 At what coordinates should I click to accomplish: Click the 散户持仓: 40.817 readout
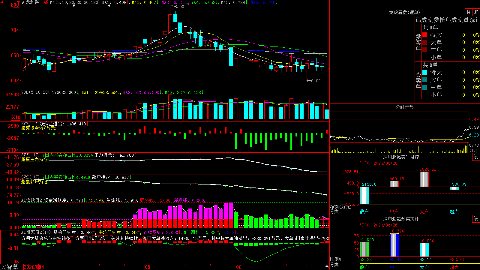111,177
